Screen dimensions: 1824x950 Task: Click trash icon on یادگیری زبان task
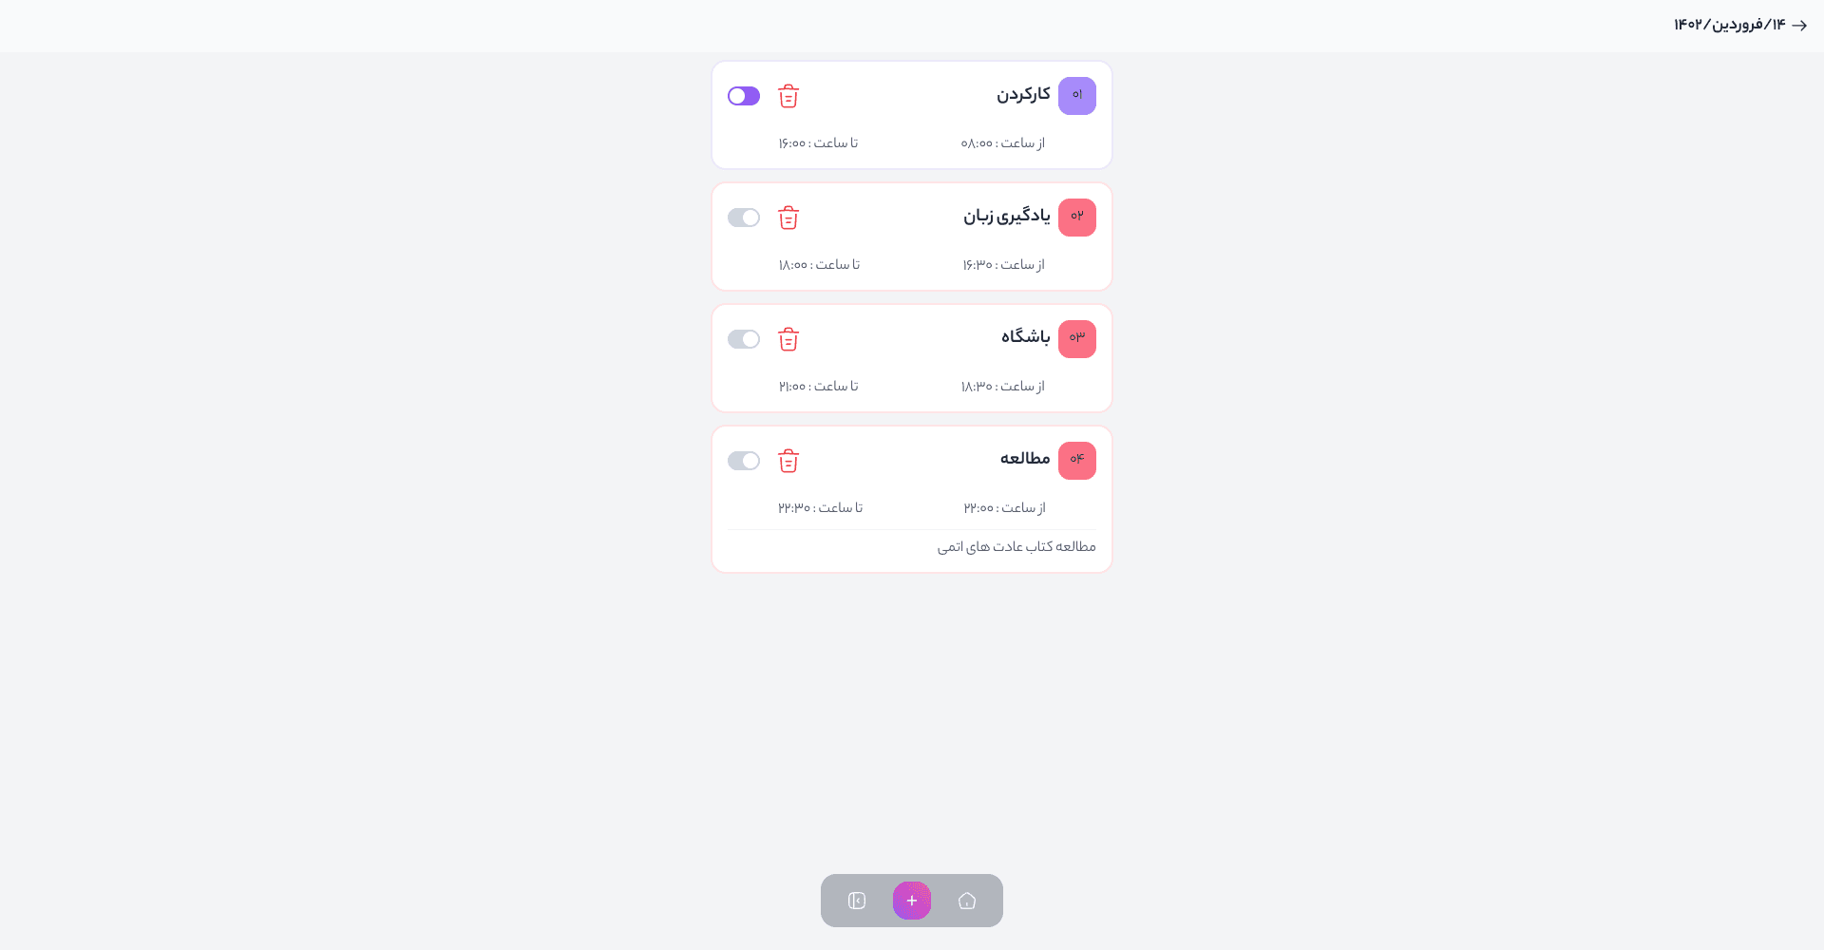[788, 218]
